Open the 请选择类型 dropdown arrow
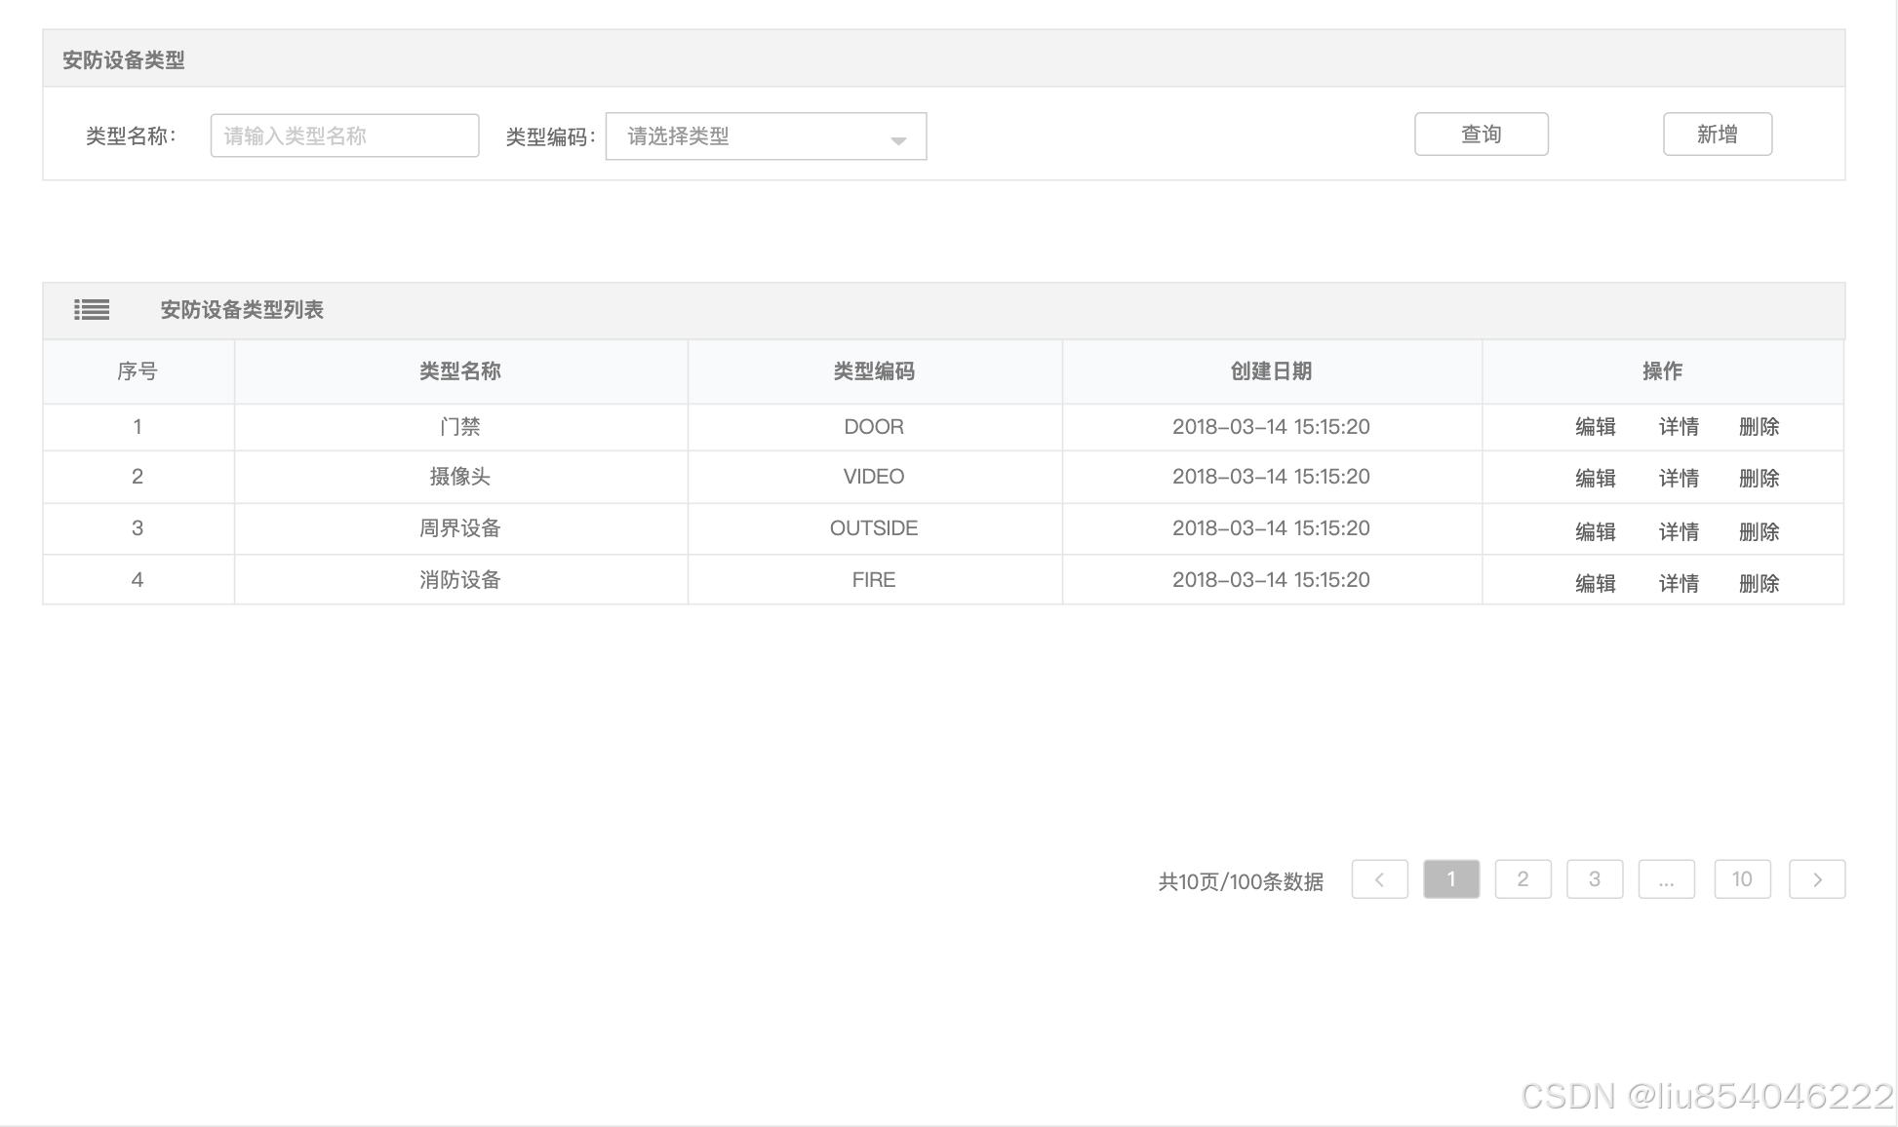1898x1127 pixels. [898, 141]
